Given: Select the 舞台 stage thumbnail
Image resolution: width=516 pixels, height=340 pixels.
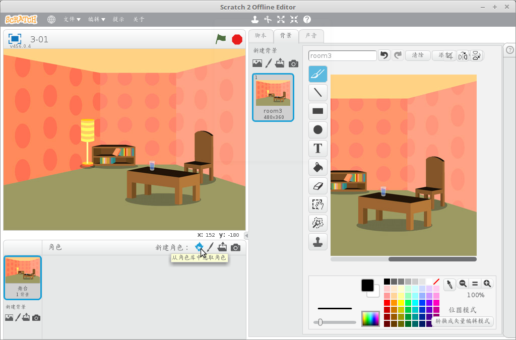Looking at the screenshot, I should click(23, 278).
